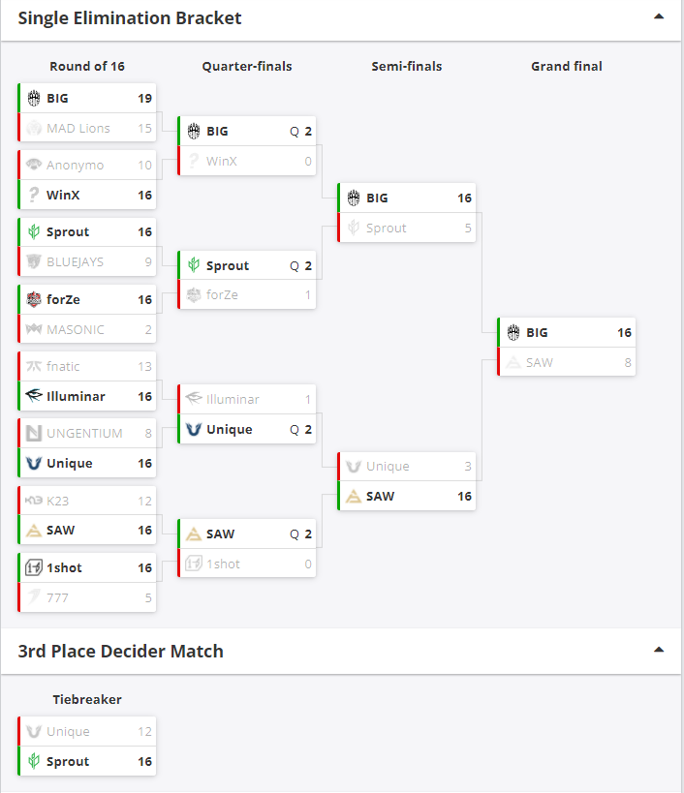
Task: Click the SAW logo in the Semi-finals match
Action: click(353, 496)
